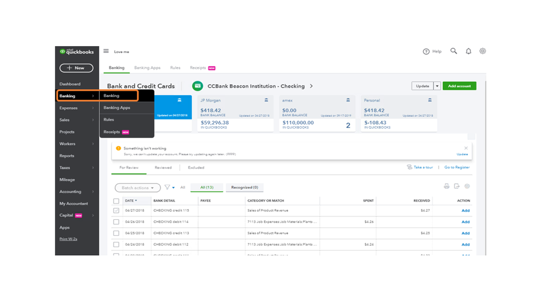Click the bank icon on JP Morgan card
Screen dimensions: 538x302
tap(266, 100)
